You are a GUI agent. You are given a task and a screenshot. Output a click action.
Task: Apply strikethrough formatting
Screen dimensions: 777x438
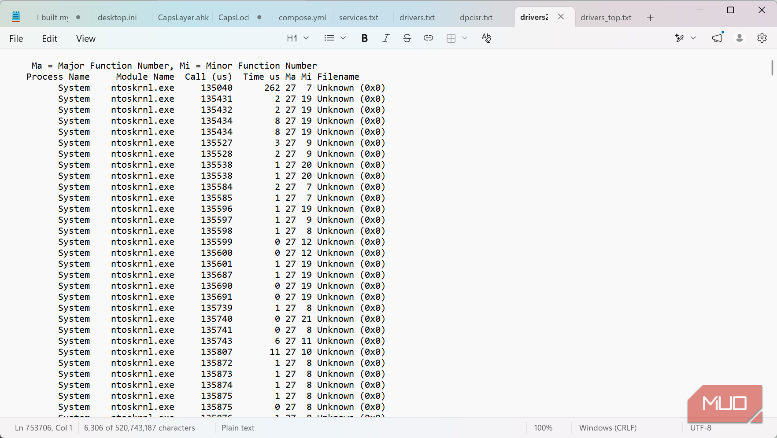(x=407, y=38)
